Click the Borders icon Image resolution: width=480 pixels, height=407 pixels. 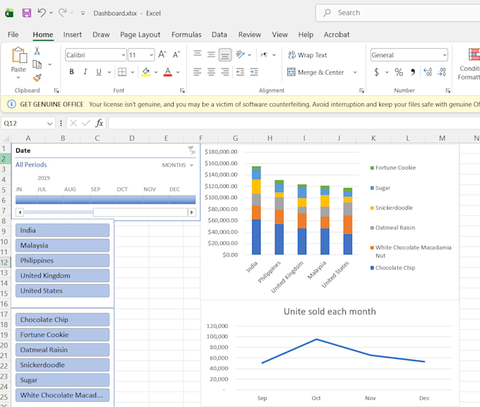point(122,72)
